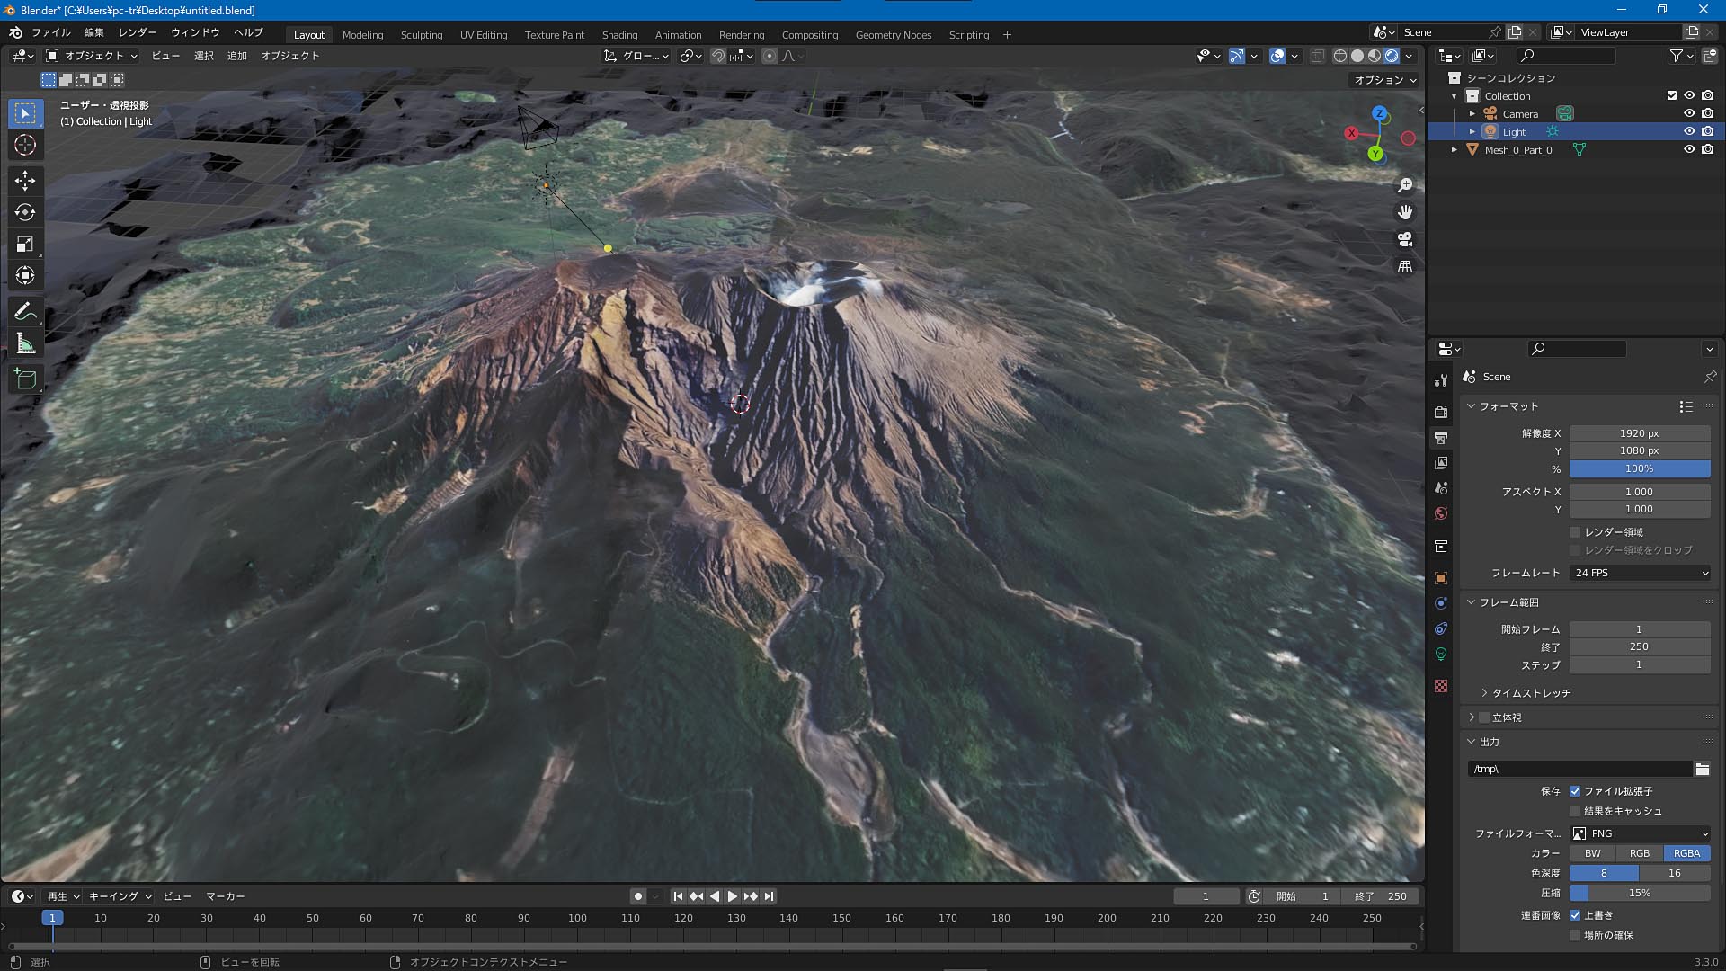This screenshot has height=971, width=1726.
Task: Toggle camera view in viewport
Action: pyautogui.click(x=1405, y=239)
